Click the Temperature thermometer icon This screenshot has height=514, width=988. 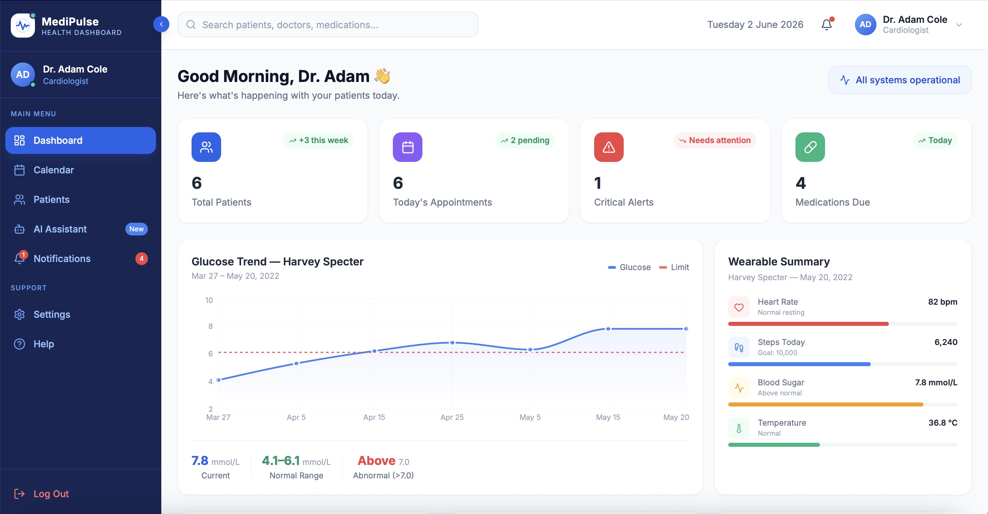[739, 428]
